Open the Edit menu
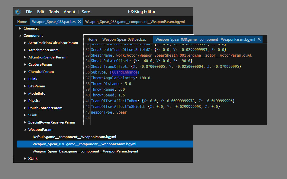This screenshot has width=287, height=179. point(40,12)
